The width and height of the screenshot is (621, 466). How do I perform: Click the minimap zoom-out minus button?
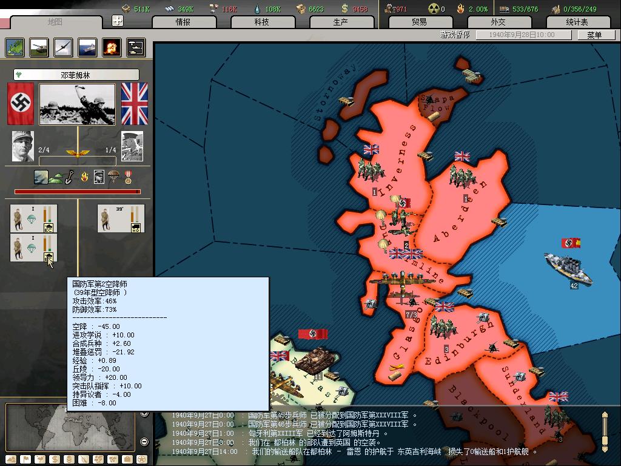click(x=144, y=442)
